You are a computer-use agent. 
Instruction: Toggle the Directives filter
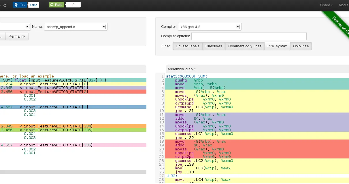pyautogui.click(x=214, y=46)
